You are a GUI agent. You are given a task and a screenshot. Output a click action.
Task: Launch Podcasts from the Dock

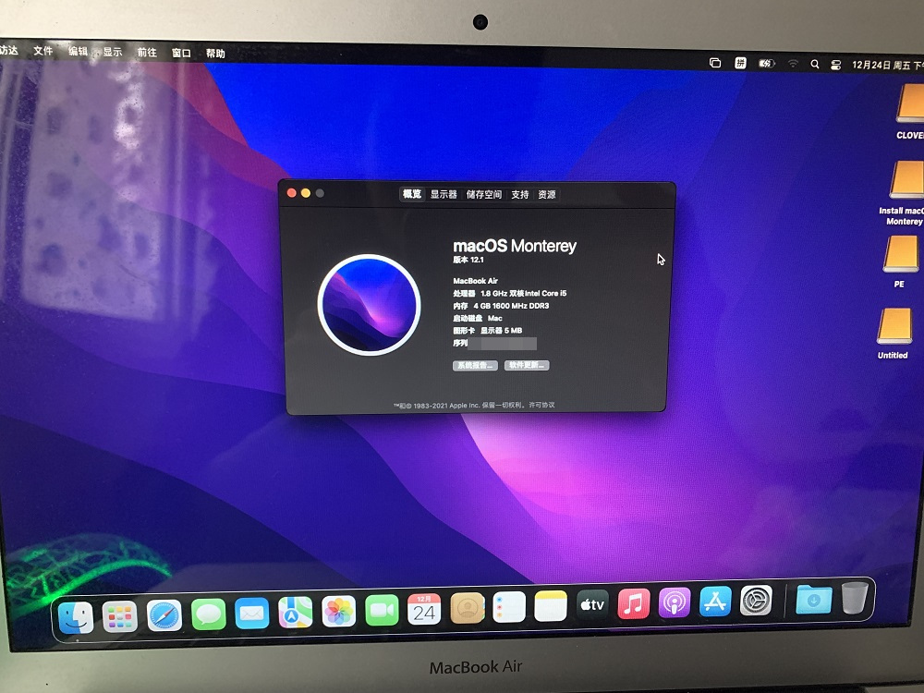675,602
